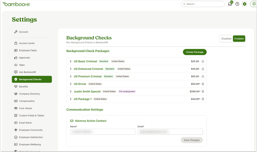Switch background checks to Enabled
257x152 pixels.
(239, 39)
